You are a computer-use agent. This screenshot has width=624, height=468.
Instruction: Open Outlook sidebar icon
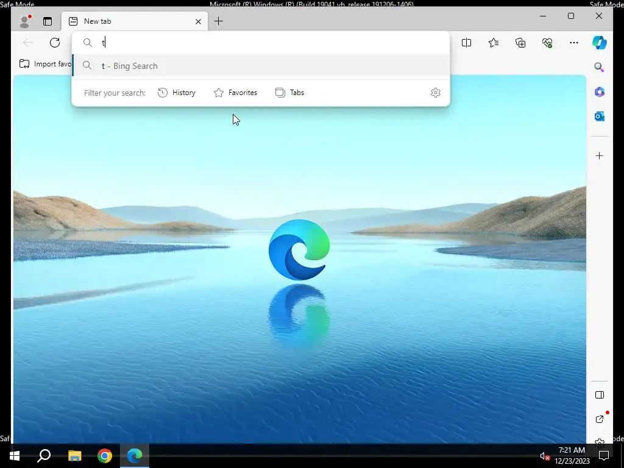[x=600, y=116]
